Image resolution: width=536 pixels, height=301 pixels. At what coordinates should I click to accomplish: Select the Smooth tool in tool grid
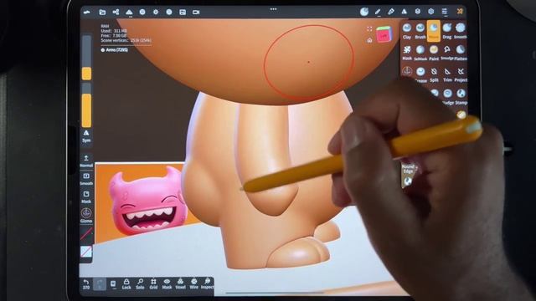(461, 31)
